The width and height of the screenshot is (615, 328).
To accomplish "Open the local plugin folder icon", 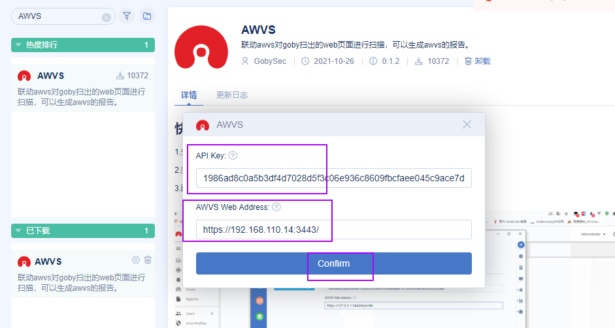I will coord(147,16).
